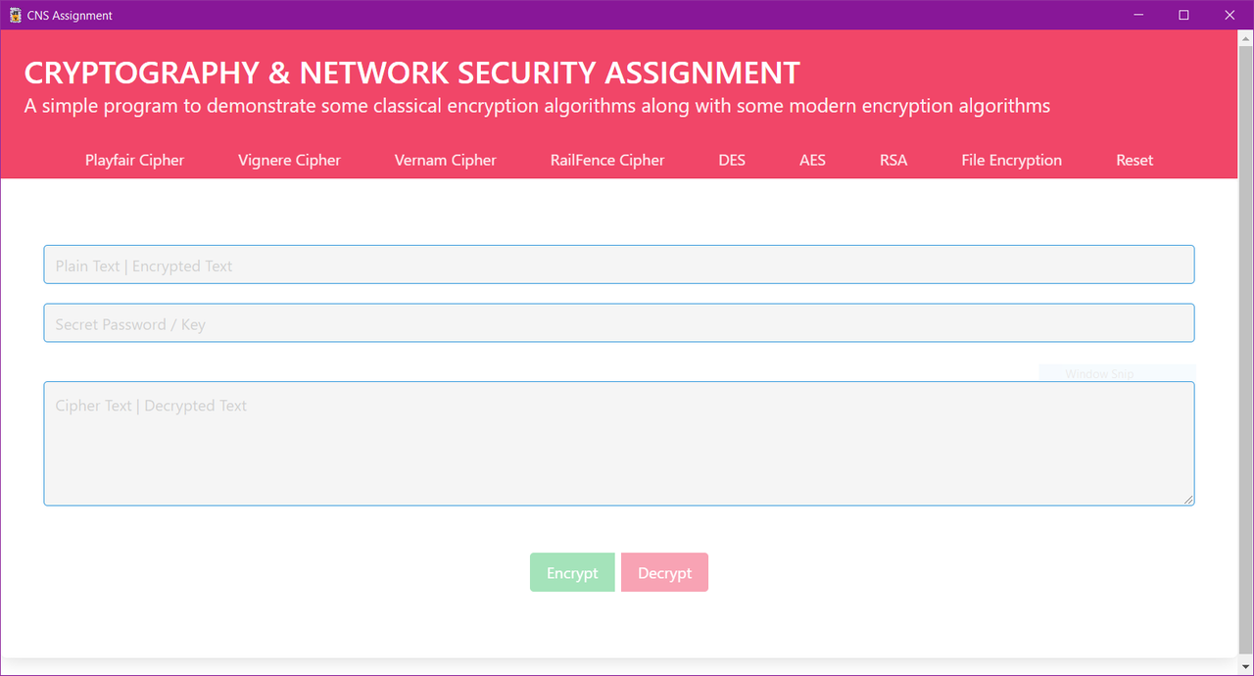
Task: Select the AES algorithm
Action: point(812,160)
